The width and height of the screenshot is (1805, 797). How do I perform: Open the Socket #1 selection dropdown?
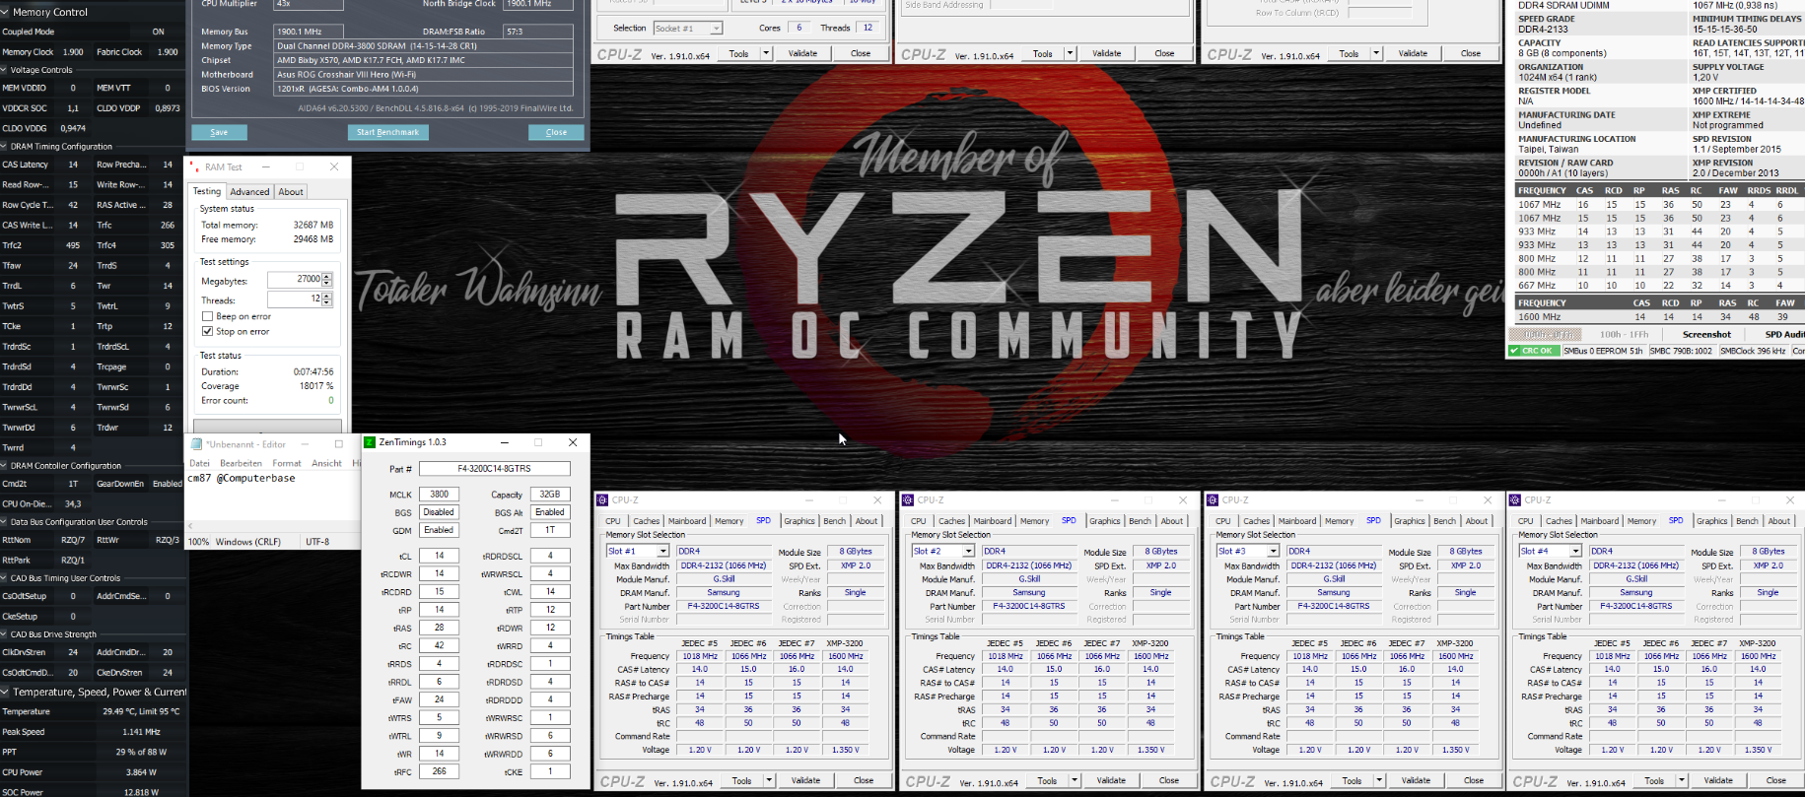[716, 29]
